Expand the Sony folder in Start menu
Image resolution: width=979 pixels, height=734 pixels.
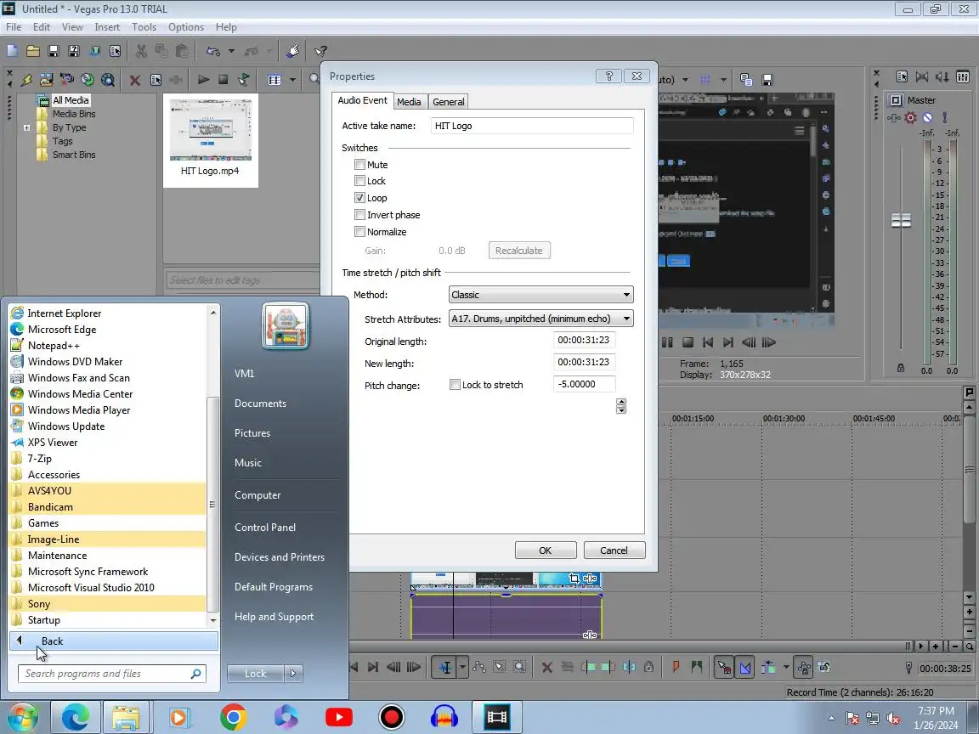click(107, 603)
